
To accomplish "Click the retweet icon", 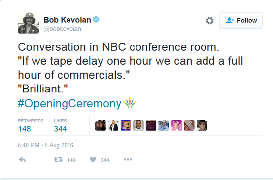I will (x=58, y=160).
